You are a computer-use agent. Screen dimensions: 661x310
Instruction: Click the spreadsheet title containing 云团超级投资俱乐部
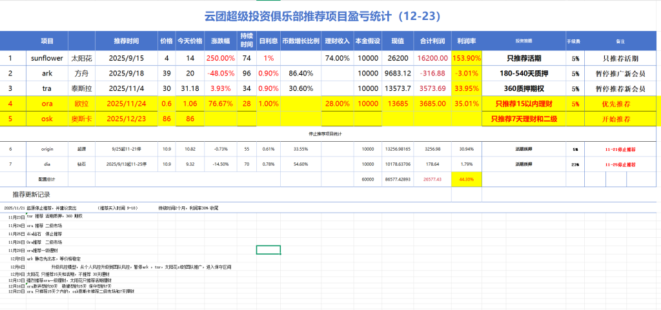coord(330,15)
